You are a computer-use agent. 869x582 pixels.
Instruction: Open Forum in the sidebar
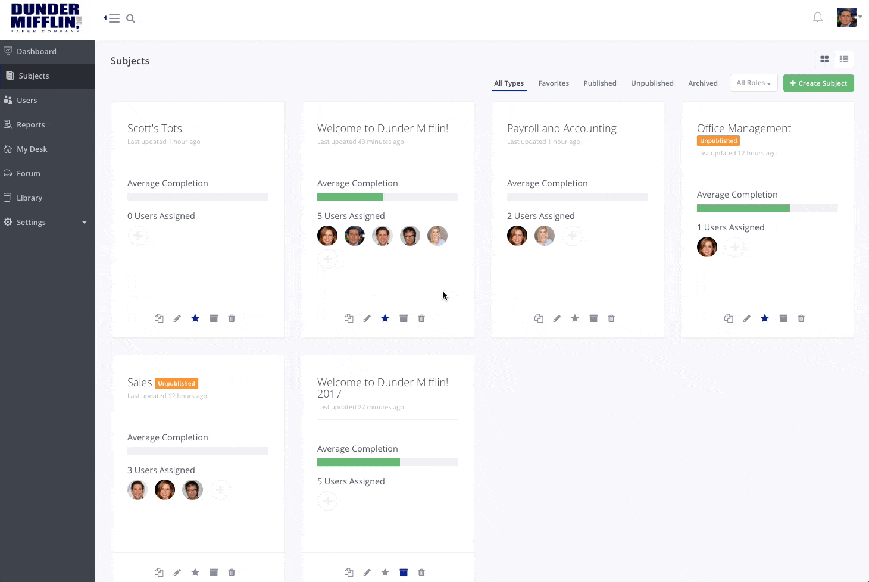tap(47, 174)
